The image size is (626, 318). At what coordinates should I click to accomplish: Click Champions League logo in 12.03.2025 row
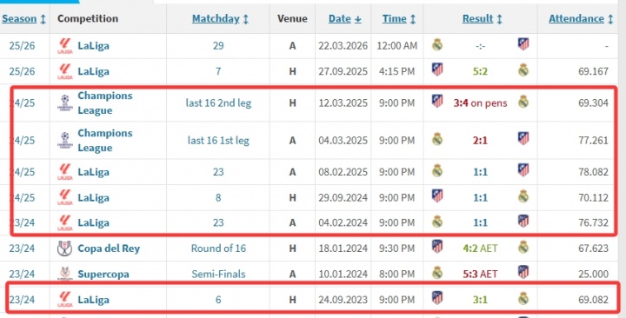64,103
